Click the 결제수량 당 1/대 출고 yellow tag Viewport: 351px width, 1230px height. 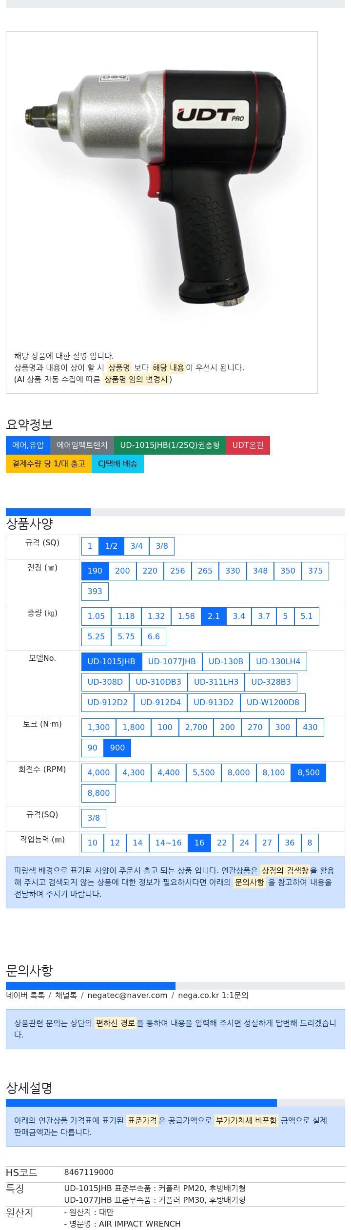pyautogui.click(x=49, y=463)
